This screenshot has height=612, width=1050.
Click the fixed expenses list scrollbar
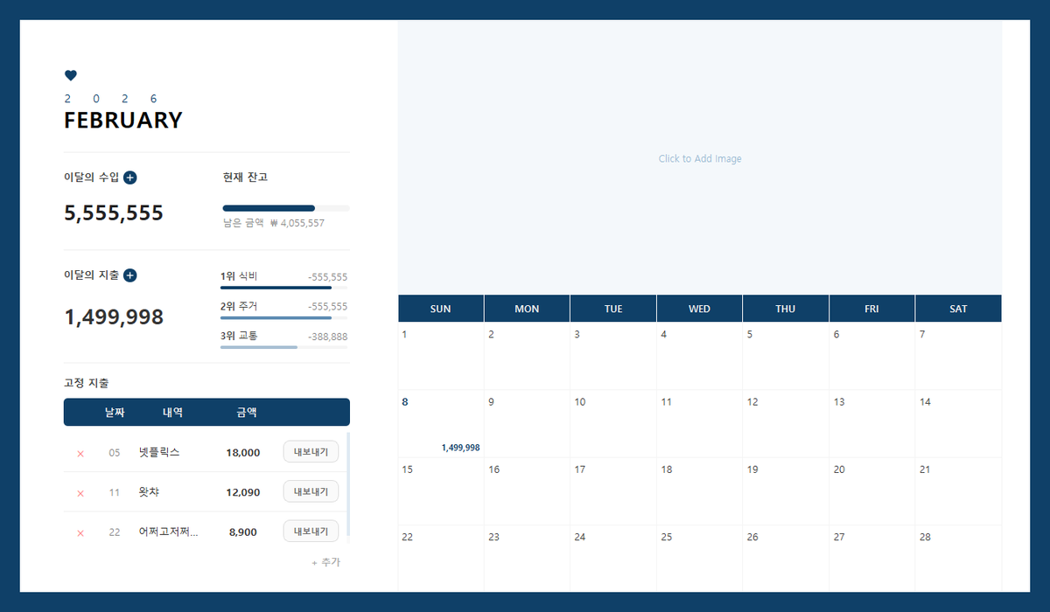click(x=348, y=485)
